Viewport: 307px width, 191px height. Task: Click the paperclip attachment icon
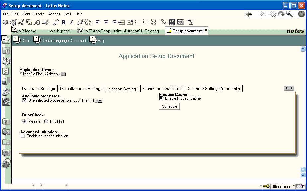(56, 22)
